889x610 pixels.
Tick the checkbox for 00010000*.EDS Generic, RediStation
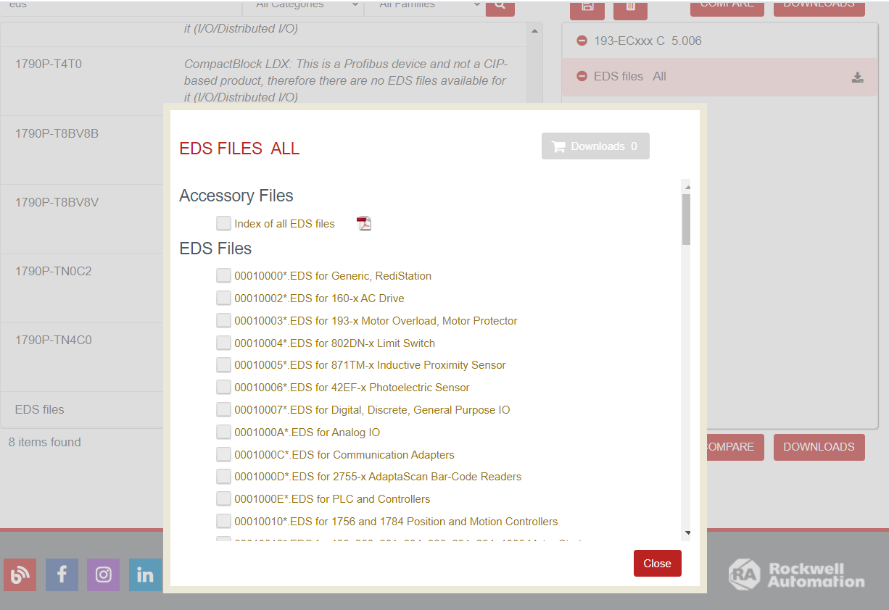(223, 275)
